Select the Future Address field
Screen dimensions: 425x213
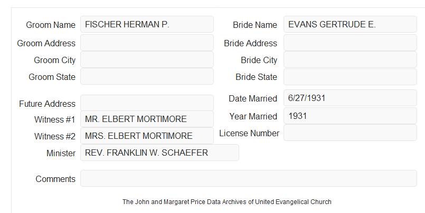click(147, 103)
